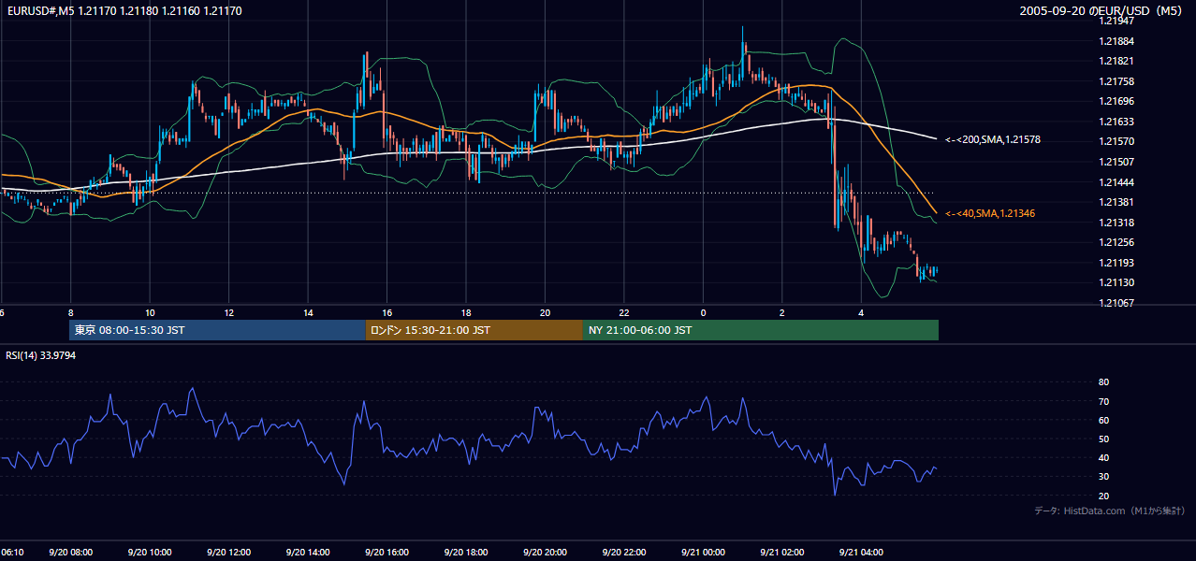Image resolution: width=1196 pixels, height=561 pixels.
Task: Click the 9/20 14:00 time label
Action: tap(309, 553)
